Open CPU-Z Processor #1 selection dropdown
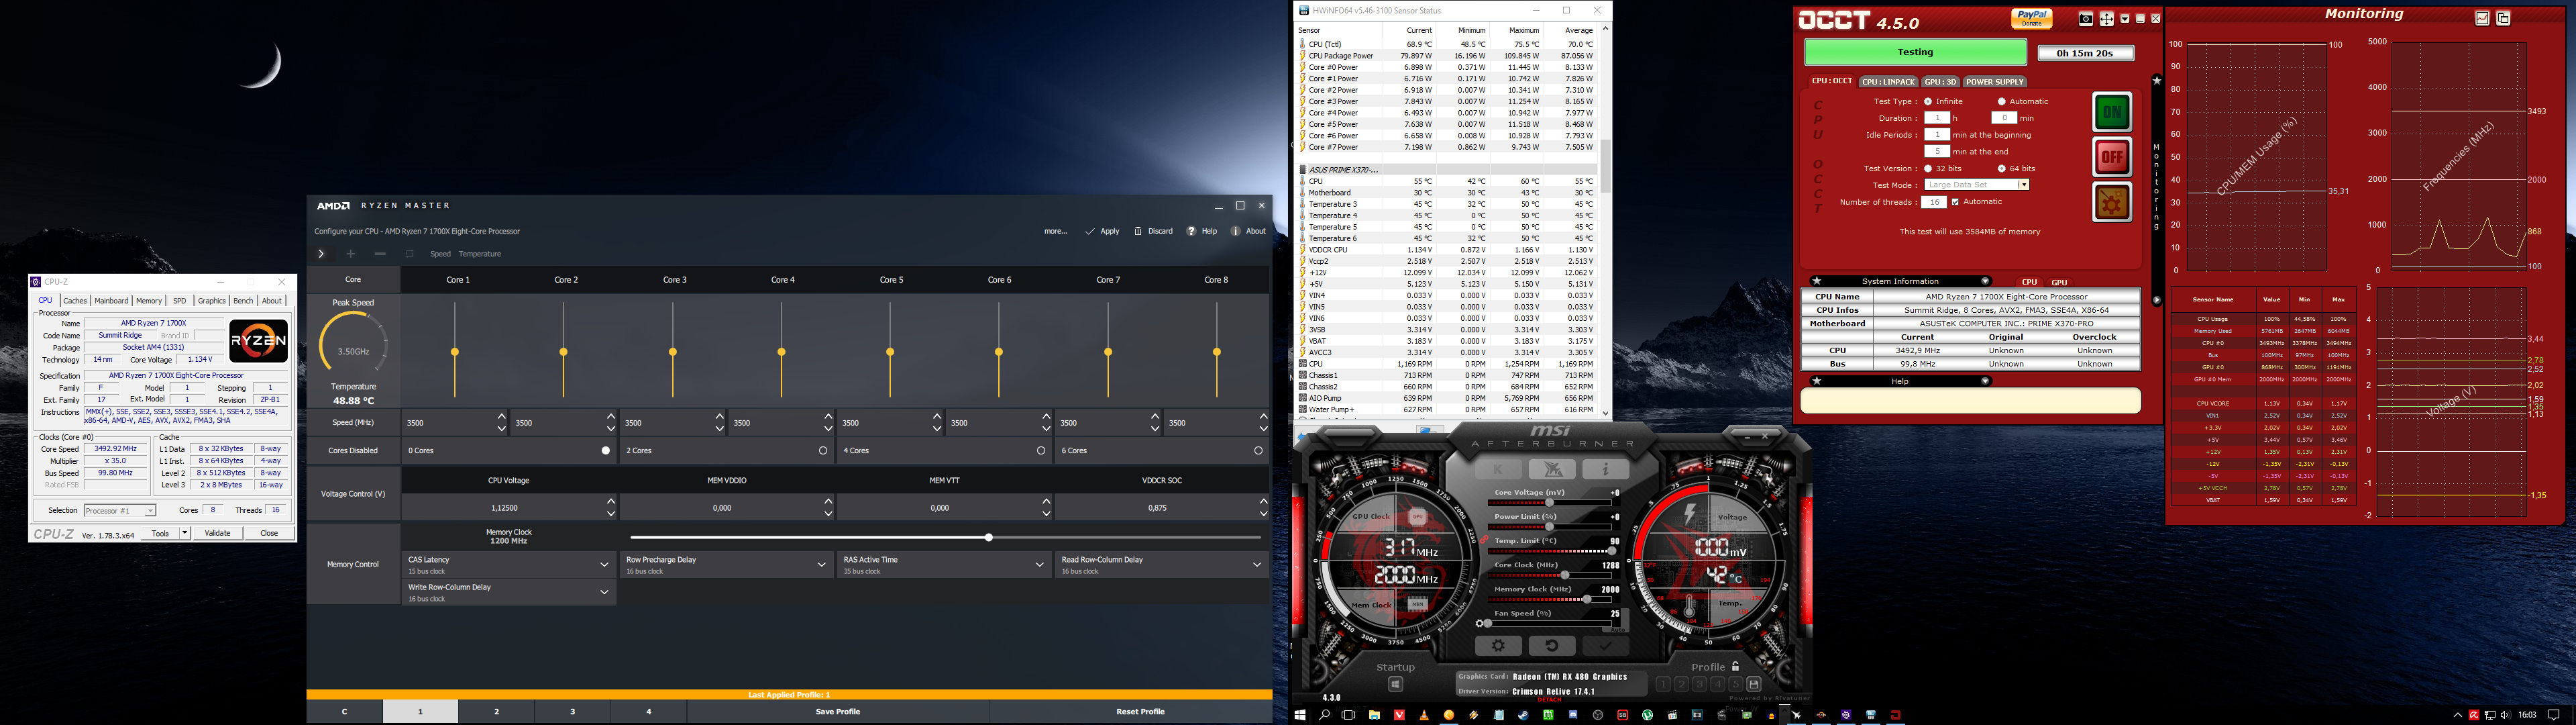 (x=120, y=511)
